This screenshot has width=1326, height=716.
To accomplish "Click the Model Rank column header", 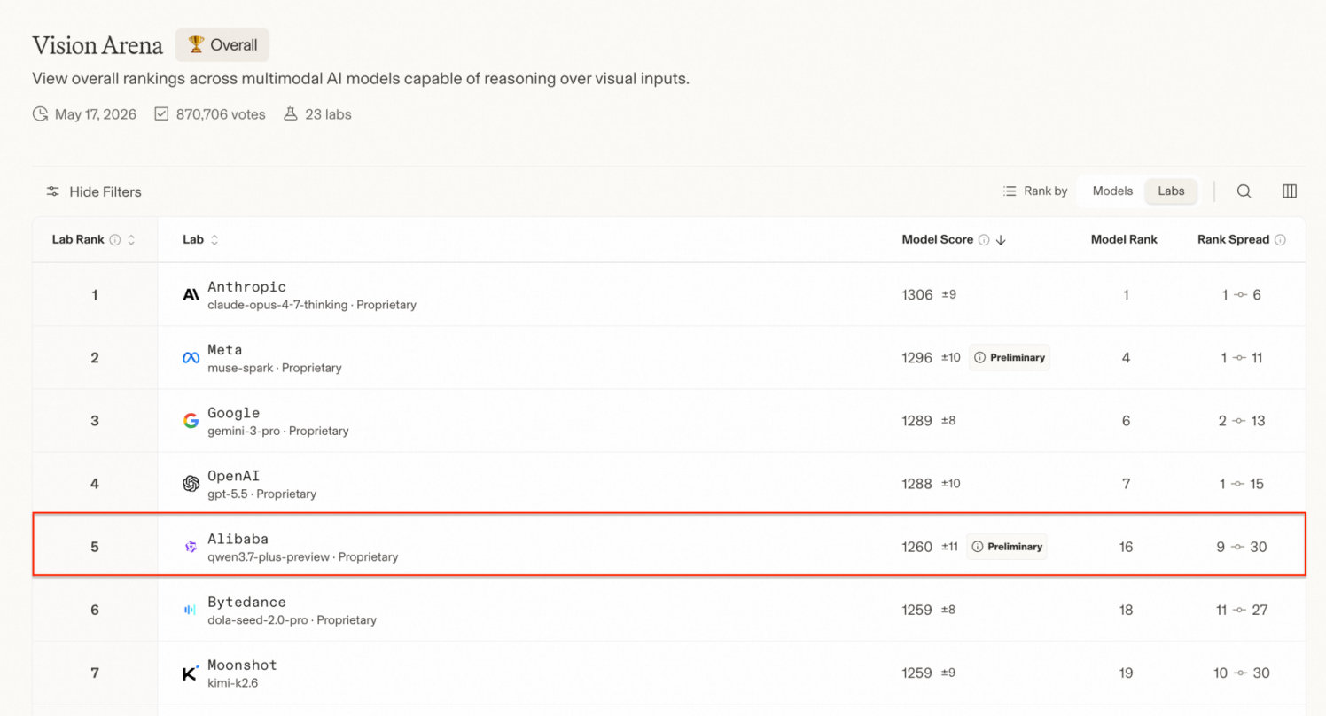I will [1124, 240].
